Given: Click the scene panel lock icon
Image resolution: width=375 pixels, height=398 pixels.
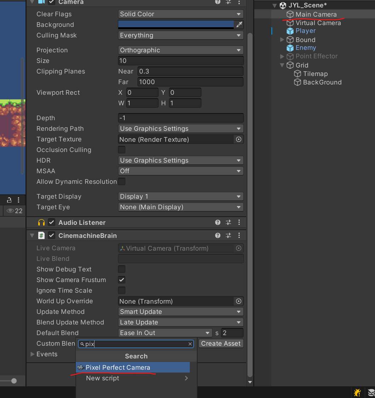Looking at the screenshot, I should coord(9,200).
